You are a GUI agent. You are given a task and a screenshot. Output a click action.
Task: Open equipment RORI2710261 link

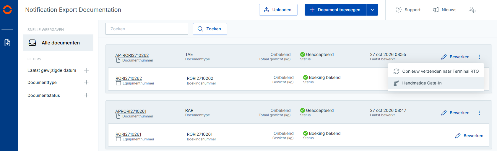tap(128, 134)
